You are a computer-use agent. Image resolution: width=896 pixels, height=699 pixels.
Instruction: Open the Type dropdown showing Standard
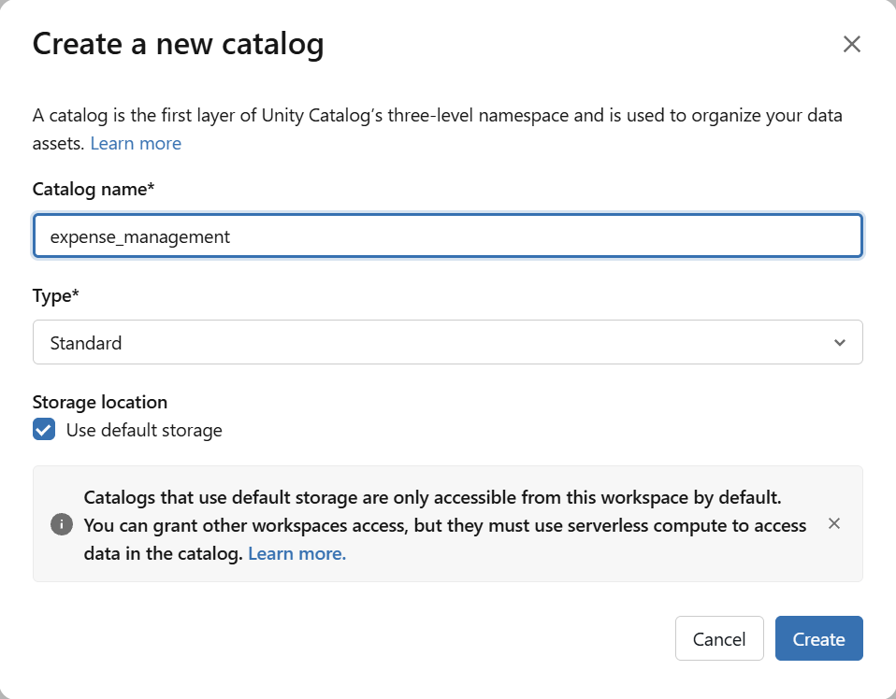(447, 342)
